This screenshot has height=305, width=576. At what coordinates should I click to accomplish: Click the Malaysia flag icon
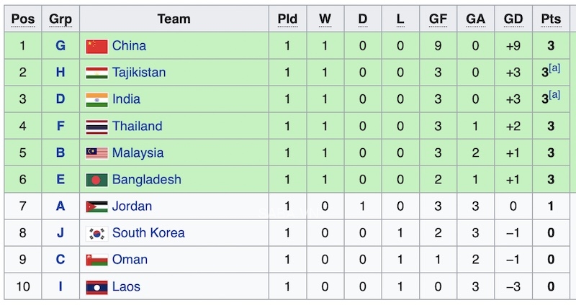point(96,153)
